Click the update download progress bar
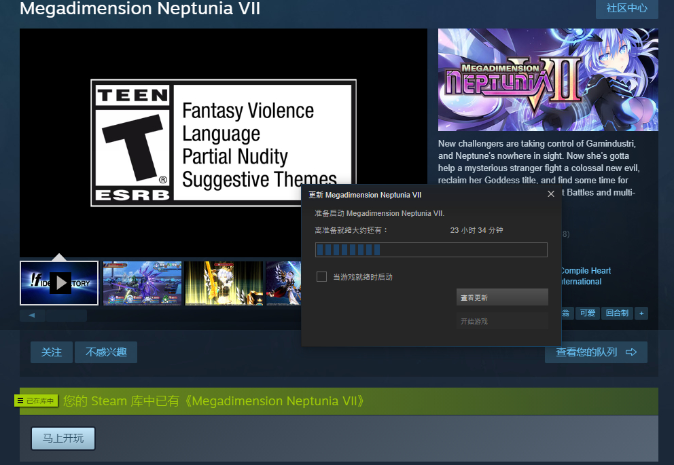Image resolution: width=674 pixels, height=465 pixels. (x=431, y=250)
